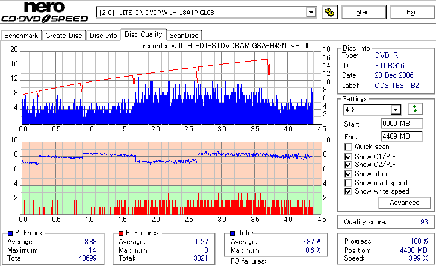The width and height of the screenshot is (436, 266).
Task: Click the recorded with HL-DT-ST caption
Action: tap(226, 46)
